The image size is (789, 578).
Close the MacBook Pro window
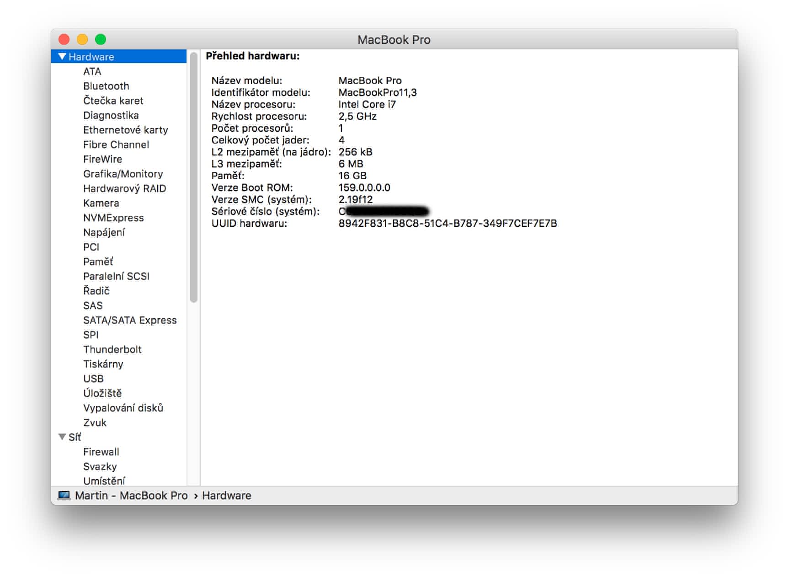pos(64,39)
